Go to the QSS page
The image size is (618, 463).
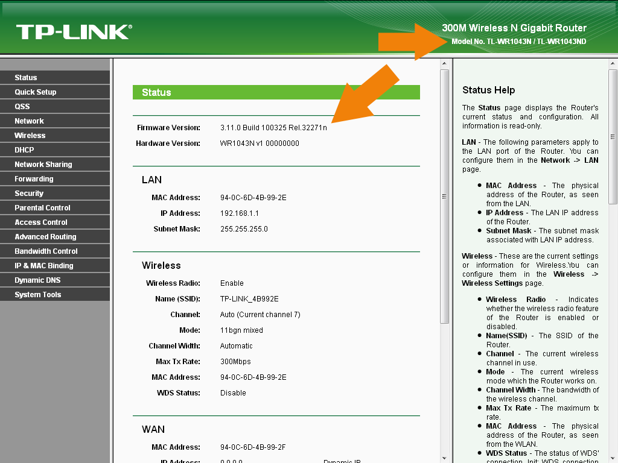[55, 106]
